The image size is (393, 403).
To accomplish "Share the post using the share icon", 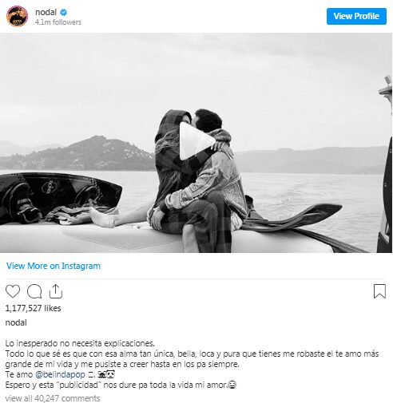I will [56, 291].
